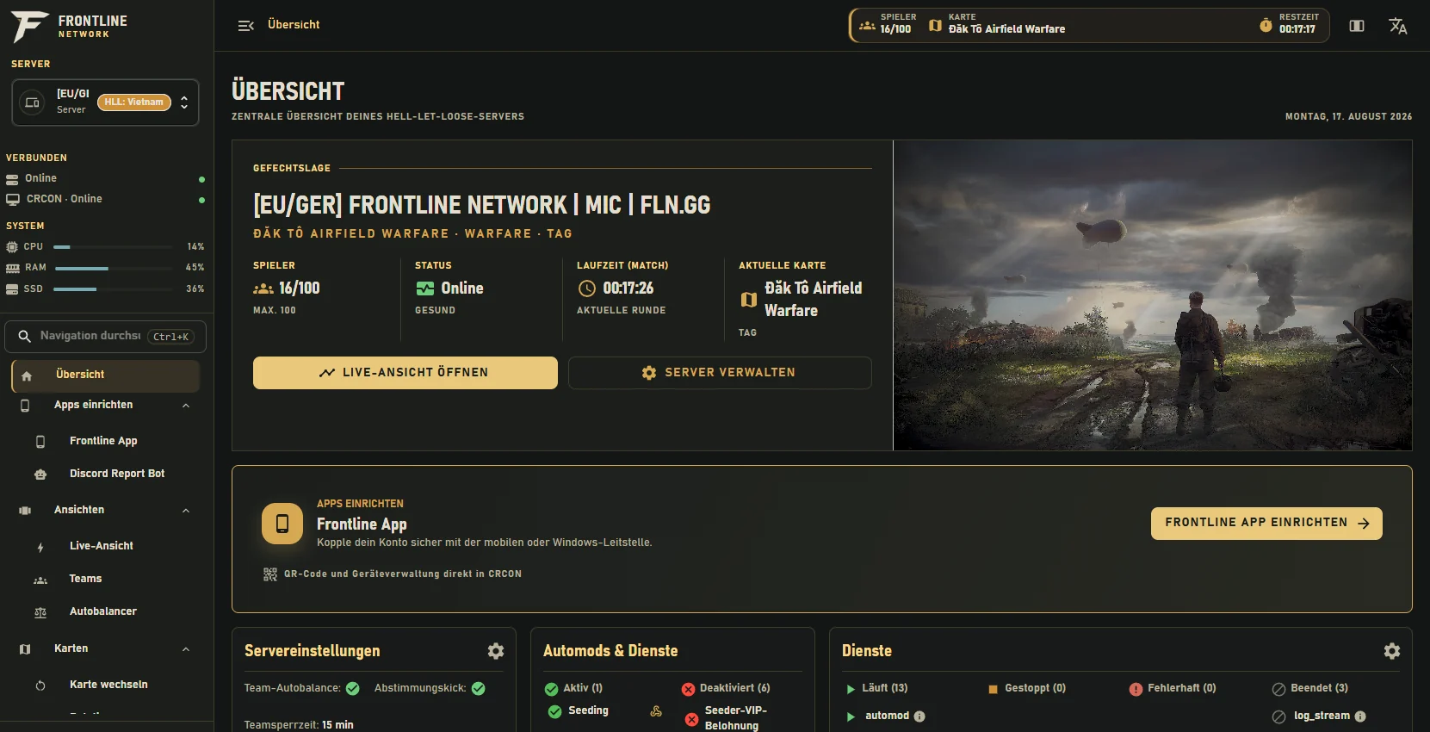1430x732 pixels.
Task: Click Seeder-VIP-Belohnung red disabled icon
Action: pyautogui.click(x=691, y=719)
